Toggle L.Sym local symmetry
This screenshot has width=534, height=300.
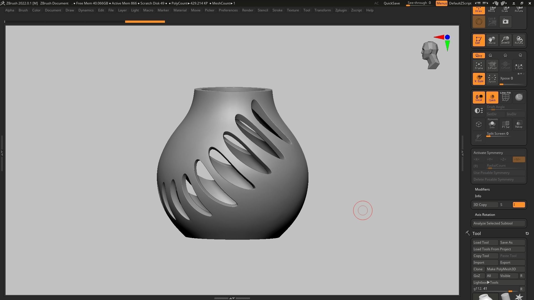click(519, 66)
